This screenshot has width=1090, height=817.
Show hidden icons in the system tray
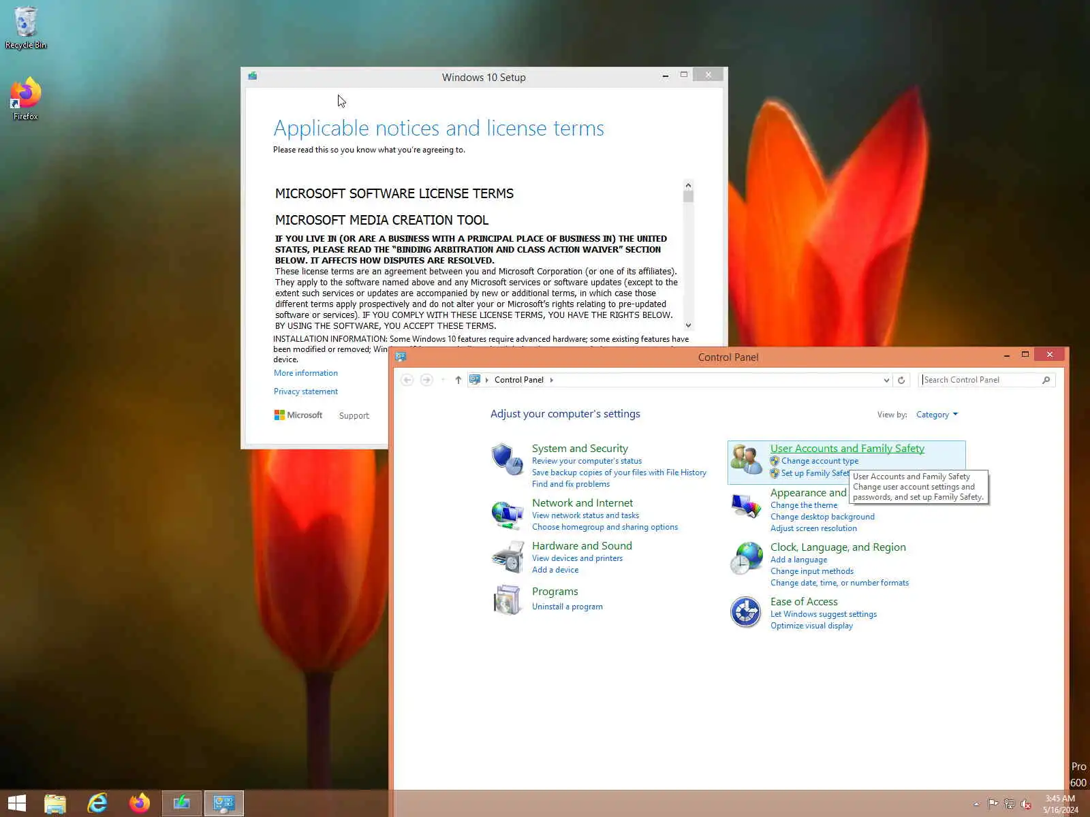coord(976,804)
